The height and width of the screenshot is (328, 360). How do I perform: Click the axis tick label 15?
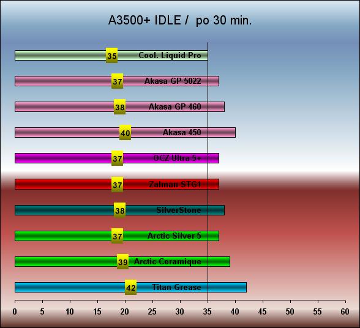[x=97, y=311]
